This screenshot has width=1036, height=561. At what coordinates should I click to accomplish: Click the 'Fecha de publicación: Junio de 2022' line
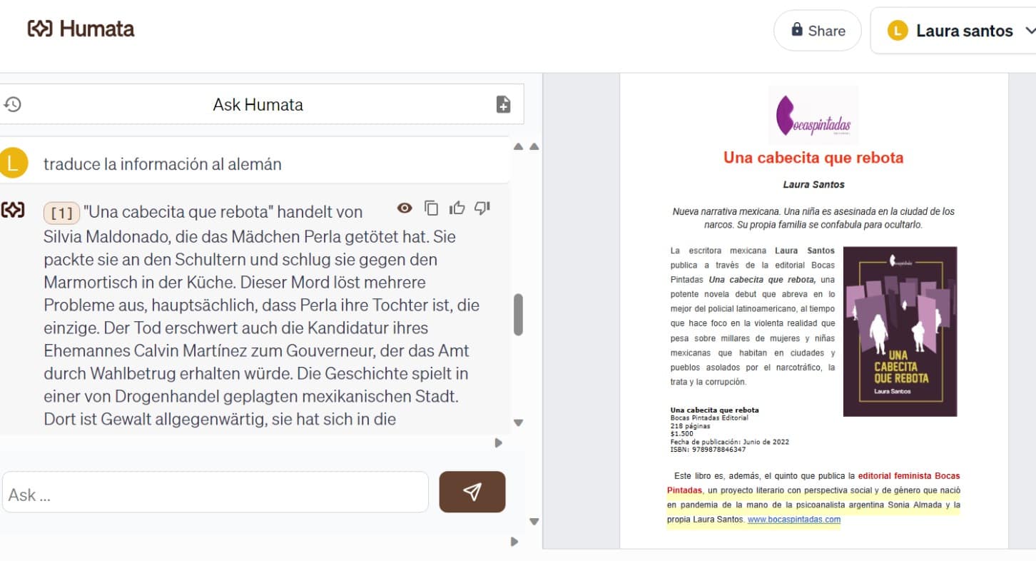[729, 442]
